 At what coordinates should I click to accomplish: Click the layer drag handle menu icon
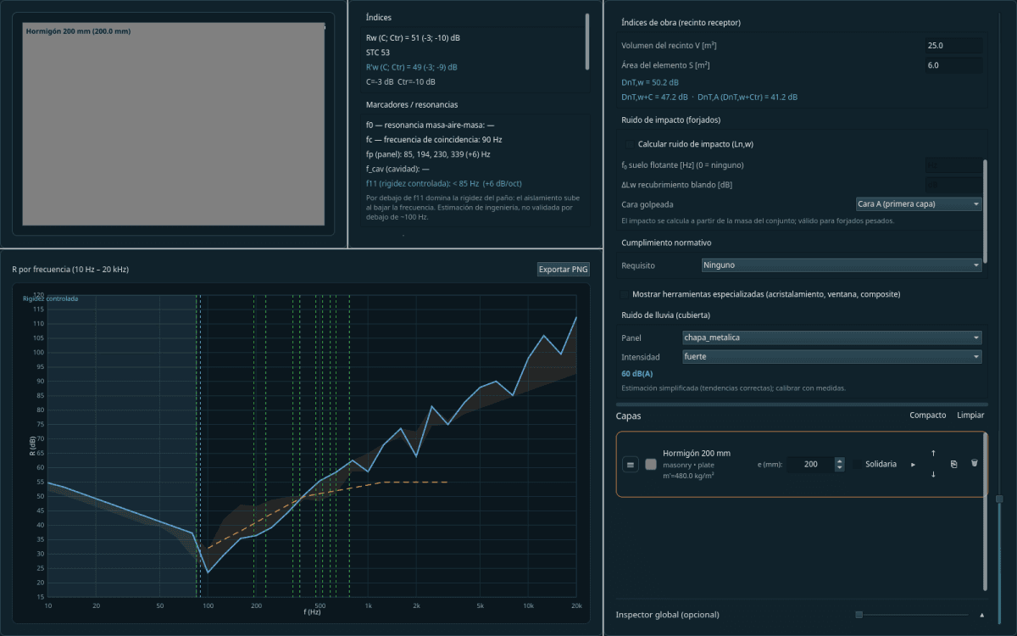point(631,465)
